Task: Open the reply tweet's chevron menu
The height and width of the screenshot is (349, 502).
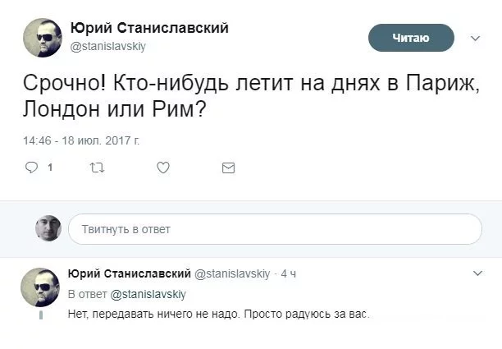Action: 478,273
